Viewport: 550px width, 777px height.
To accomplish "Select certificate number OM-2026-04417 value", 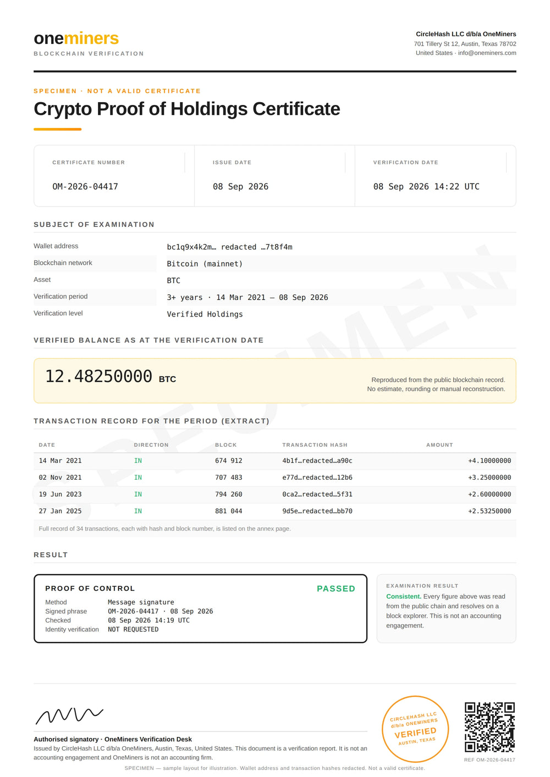I will click(x=85, y=187).
